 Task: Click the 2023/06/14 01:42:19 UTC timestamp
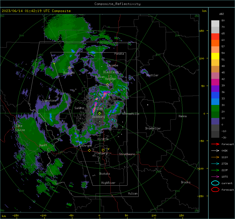tap(26, 11)
